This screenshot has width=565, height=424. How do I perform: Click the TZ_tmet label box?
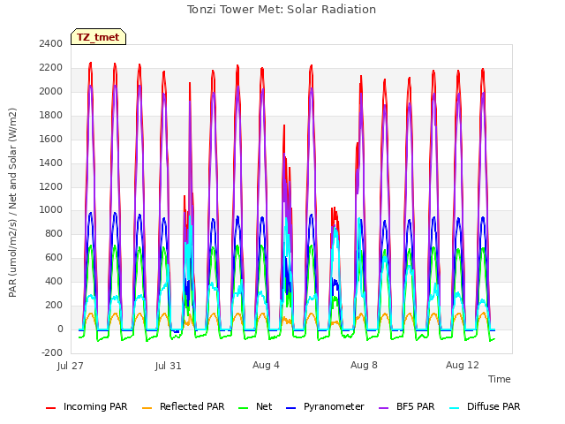pyautogui.click(x=98, y=37)
